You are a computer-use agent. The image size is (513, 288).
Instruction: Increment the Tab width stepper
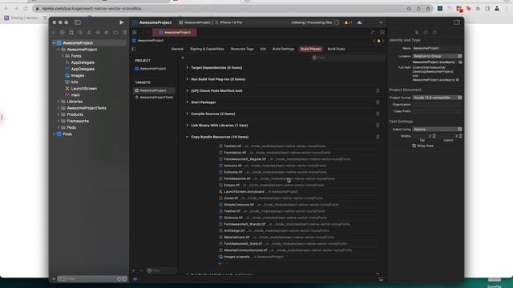[x=434, y=135]
